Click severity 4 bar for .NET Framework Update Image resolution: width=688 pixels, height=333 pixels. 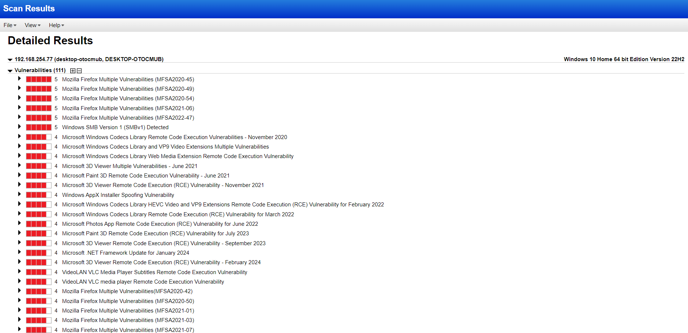point(39,253)
